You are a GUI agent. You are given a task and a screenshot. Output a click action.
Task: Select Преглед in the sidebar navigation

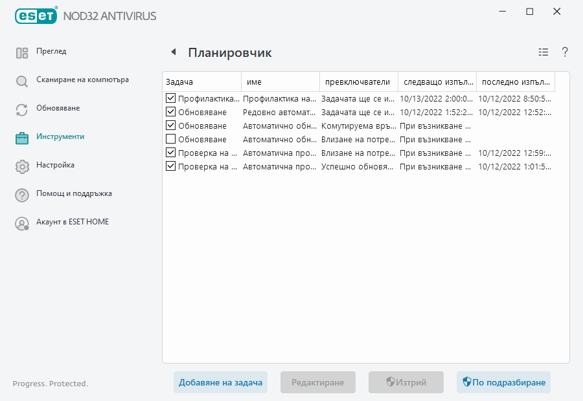coord(52,51)
